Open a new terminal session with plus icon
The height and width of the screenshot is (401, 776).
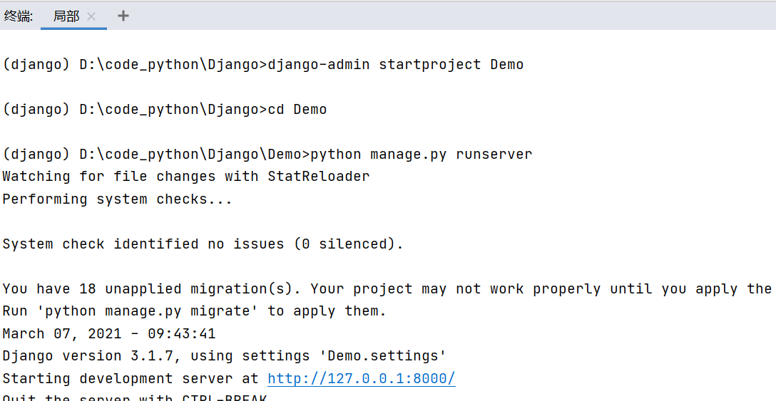tap(123, 16)
